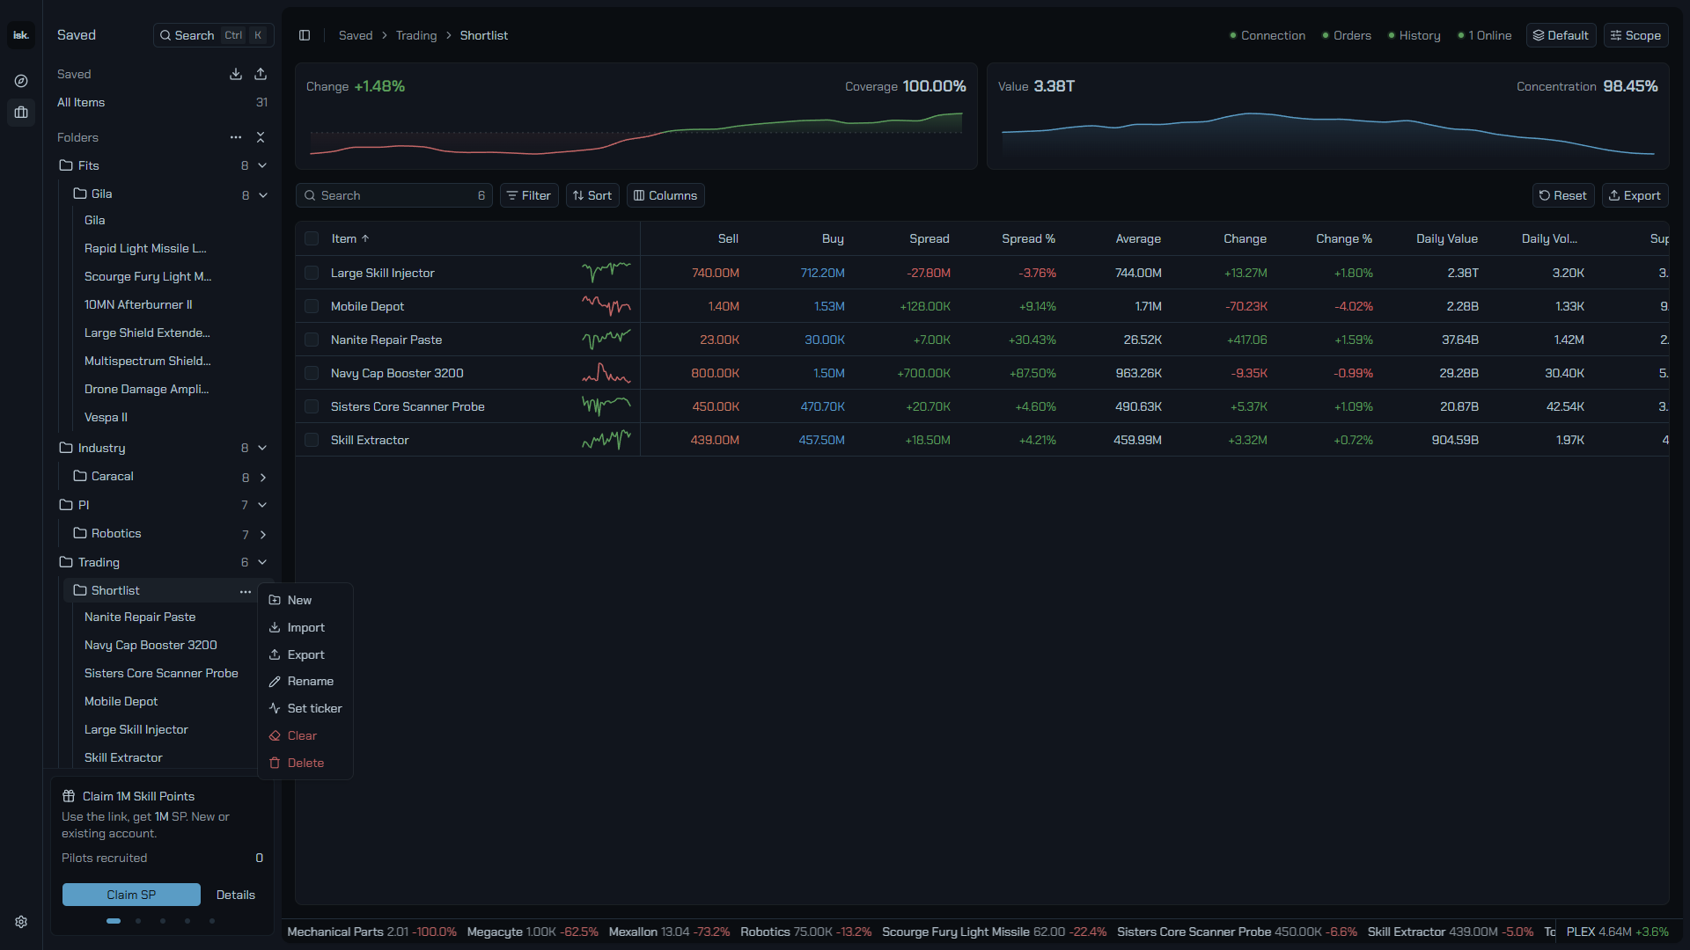Image resolution: width=1690 pixels, height=950 pixels.
Task: Choose Delete from the context menu
Action: 305,763
